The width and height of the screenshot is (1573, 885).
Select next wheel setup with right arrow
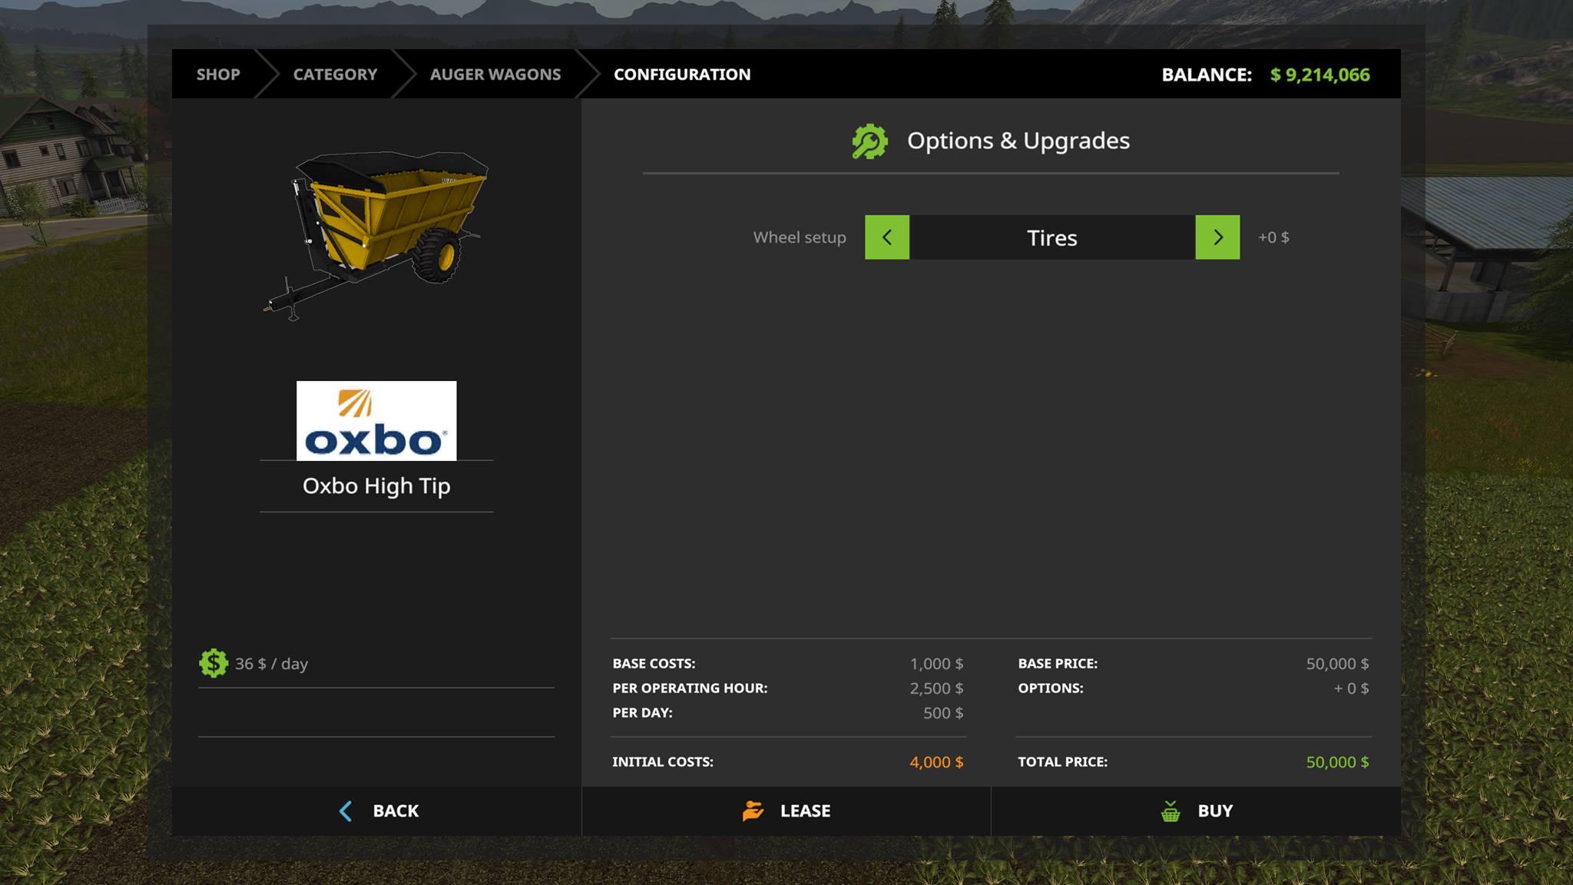pos(1217,237)
